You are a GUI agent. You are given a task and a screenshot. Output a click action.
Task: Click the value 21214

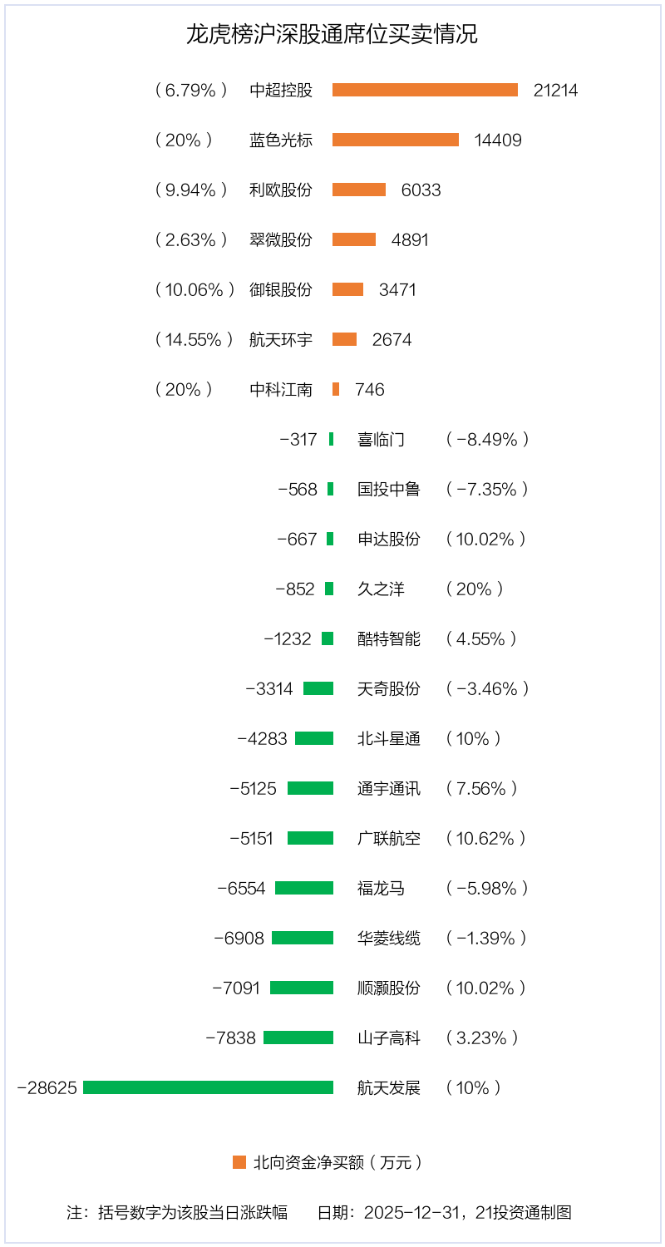[555, 90]
